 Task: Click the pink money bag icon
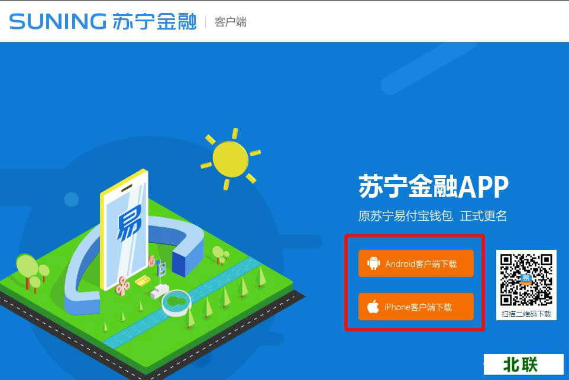pyautogui.click(x=151, y=260)
